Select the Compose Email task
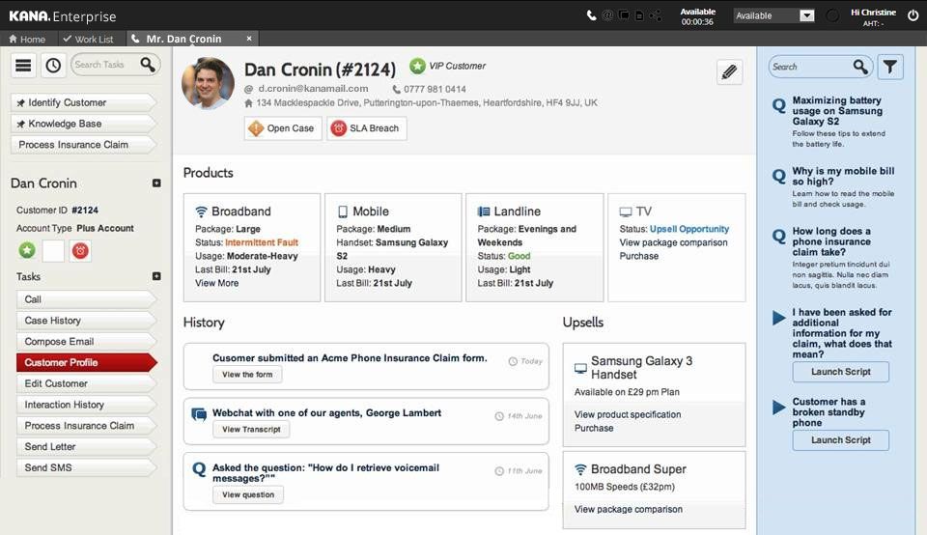The width and height of the screenshot is (927, 535). click(x=86, y=342)
